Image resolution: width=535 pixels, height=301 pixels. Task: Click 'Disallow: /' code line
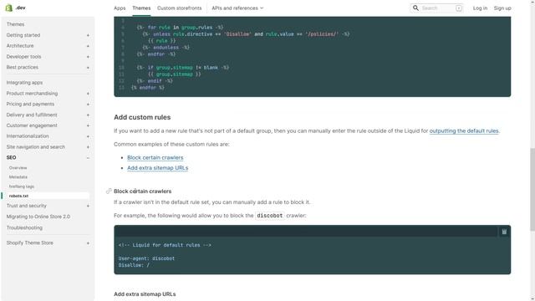[x=134, y=265]
